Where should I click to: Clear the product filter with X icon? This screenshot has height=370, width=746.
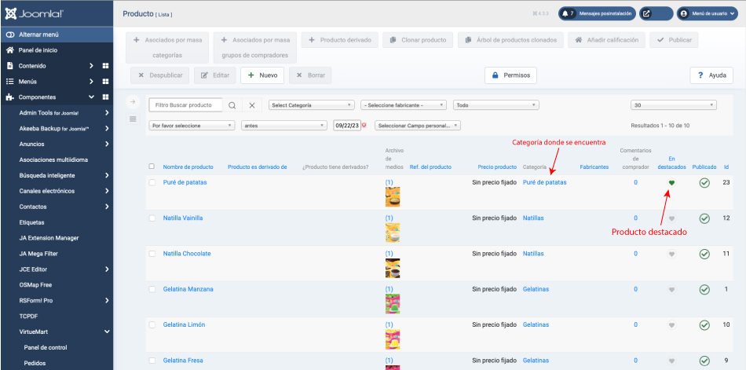(252, 106)
